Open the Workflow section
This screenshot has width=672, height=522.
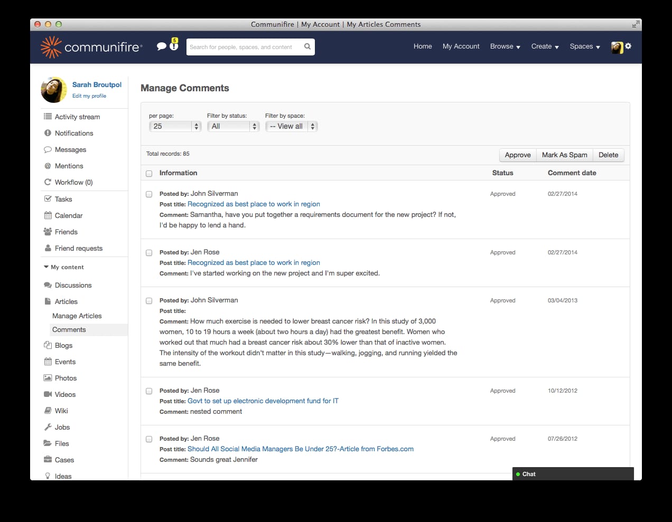point(73,182)
